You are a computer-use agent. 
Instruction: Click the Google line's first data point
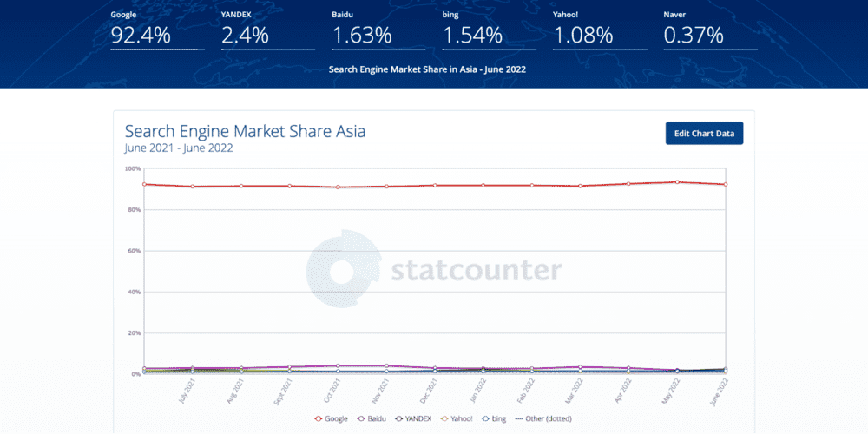pyautogui.click(x=144, y=184)
